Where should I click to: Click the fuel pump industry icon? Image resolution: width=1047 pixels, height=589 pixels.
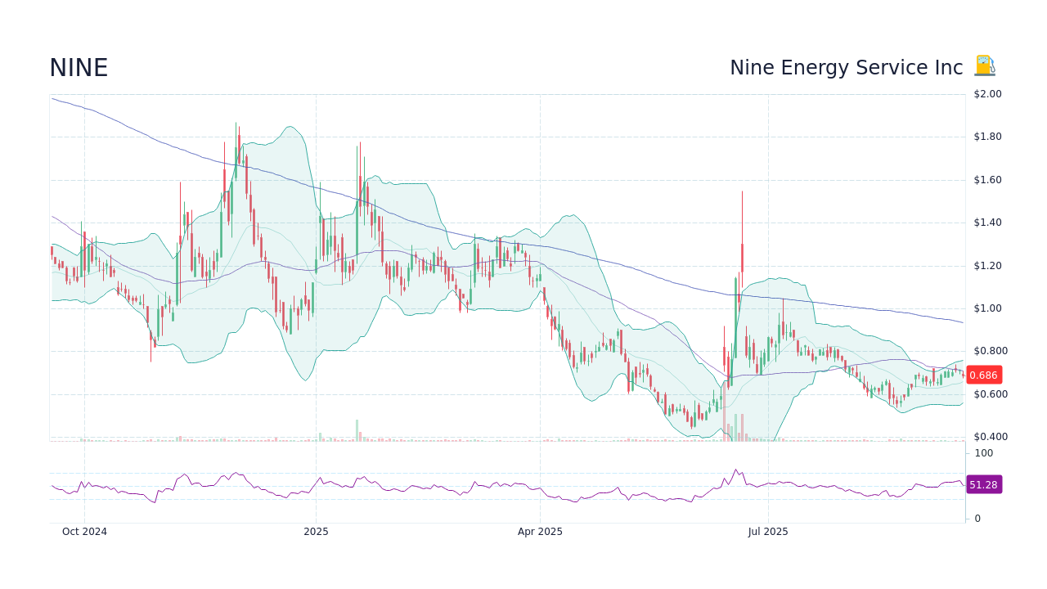(983, 65)
